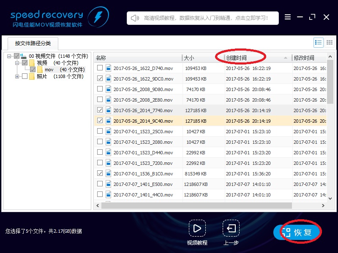Click the previous step (上一步) icon

pyautogui.click(x=231, y=229)
